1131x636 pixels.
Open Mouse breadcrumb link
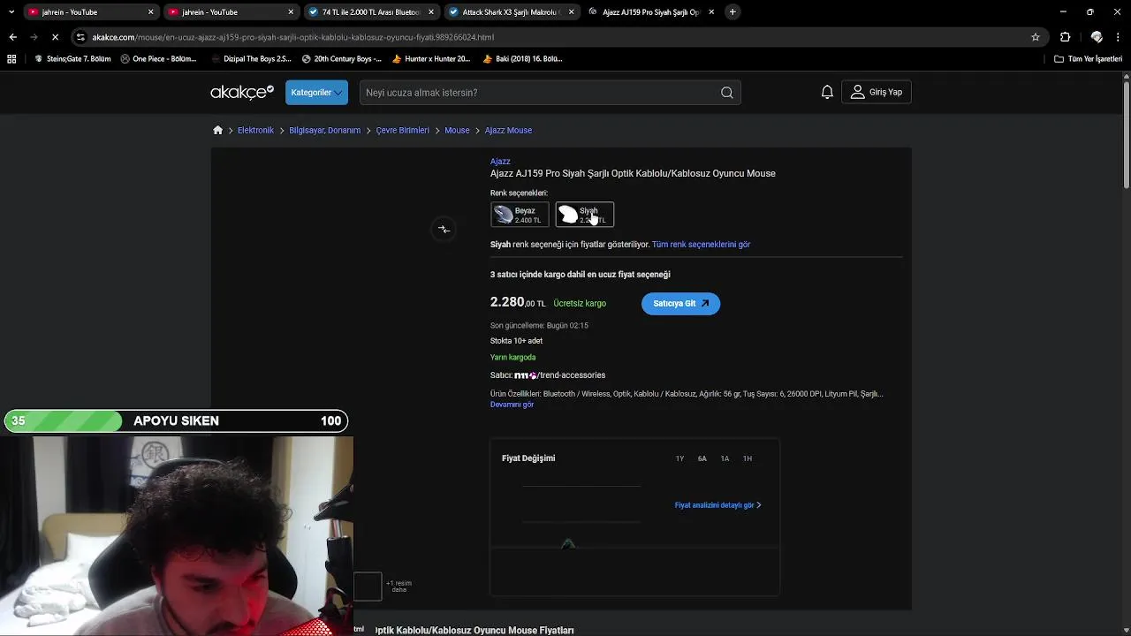pos(457,130)
